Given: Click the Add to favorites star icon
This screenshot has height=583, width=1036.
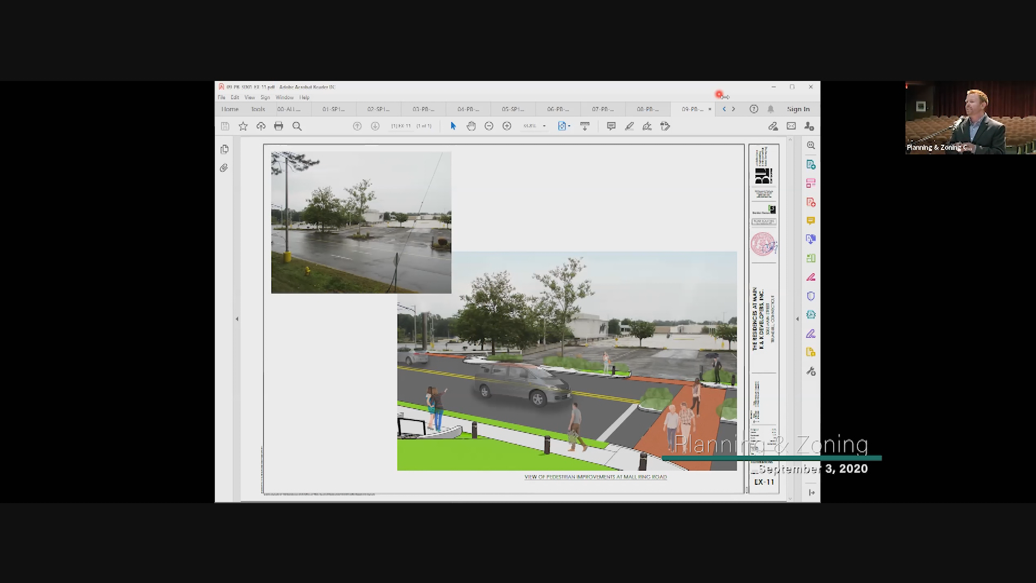Looking at the screenshot, I should coord(243,126).
